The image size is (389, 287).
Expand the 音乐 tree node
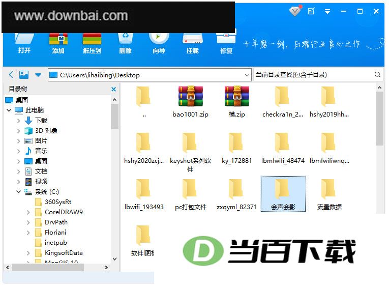tap(19, 151)
